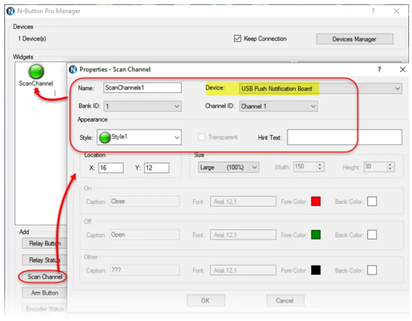Click the Height stepper arrows

[390, 167]
